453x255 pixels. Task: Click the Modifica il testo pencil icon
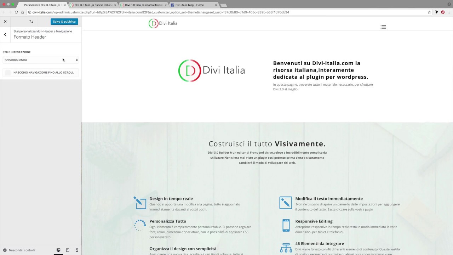coord(286,203)
